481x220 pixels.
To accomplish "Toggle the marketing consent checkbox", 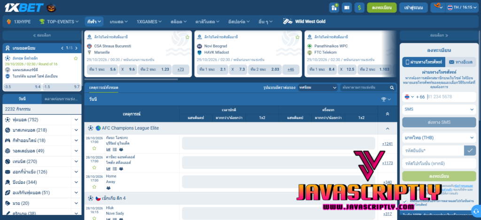I will coord(405,201).
